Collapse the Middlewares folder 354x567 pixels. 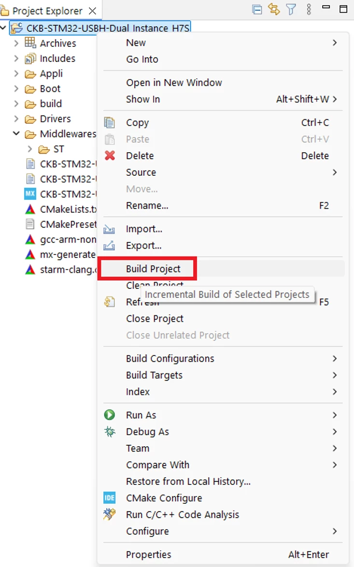(x=16, y=133)
